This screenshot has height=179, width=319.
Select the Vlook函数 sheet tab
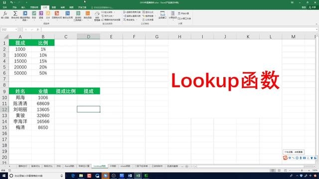tap(125, 166)
